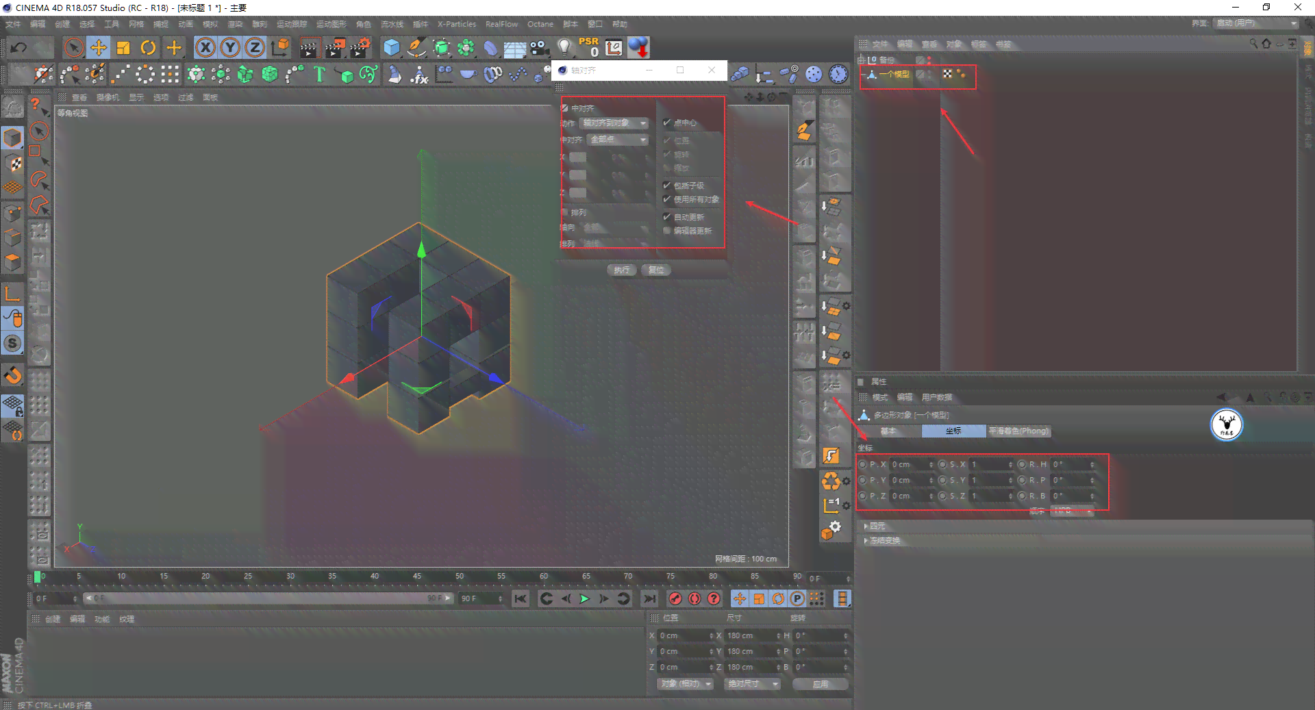This screenshot has height=710, width=1315.
Task: Enable Axis mode L-shaped icon
Action: pos(12,294)
